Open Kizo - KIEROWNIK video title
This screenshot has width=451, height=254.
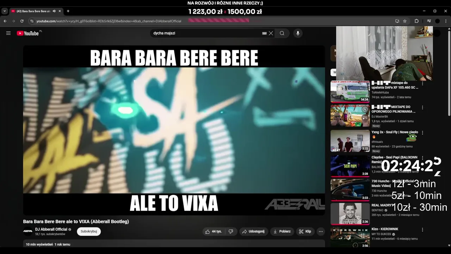(x=385, y=229)
